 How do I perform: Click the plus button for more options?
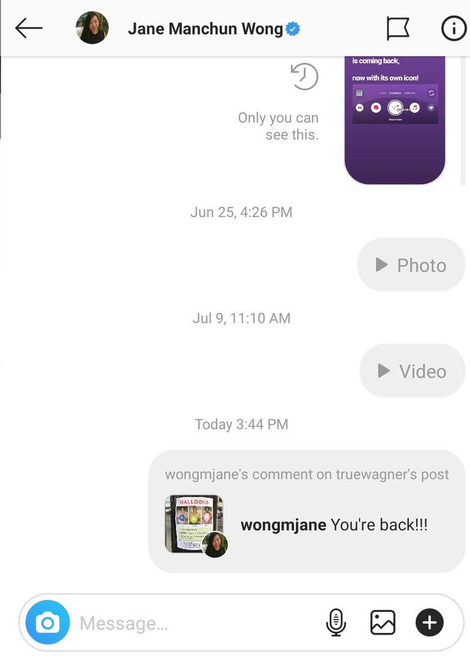point(430,622)
